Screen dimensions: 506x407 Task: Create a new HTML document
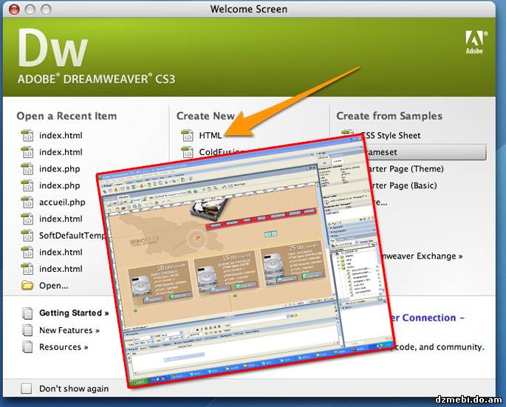[x=211, y=135]
